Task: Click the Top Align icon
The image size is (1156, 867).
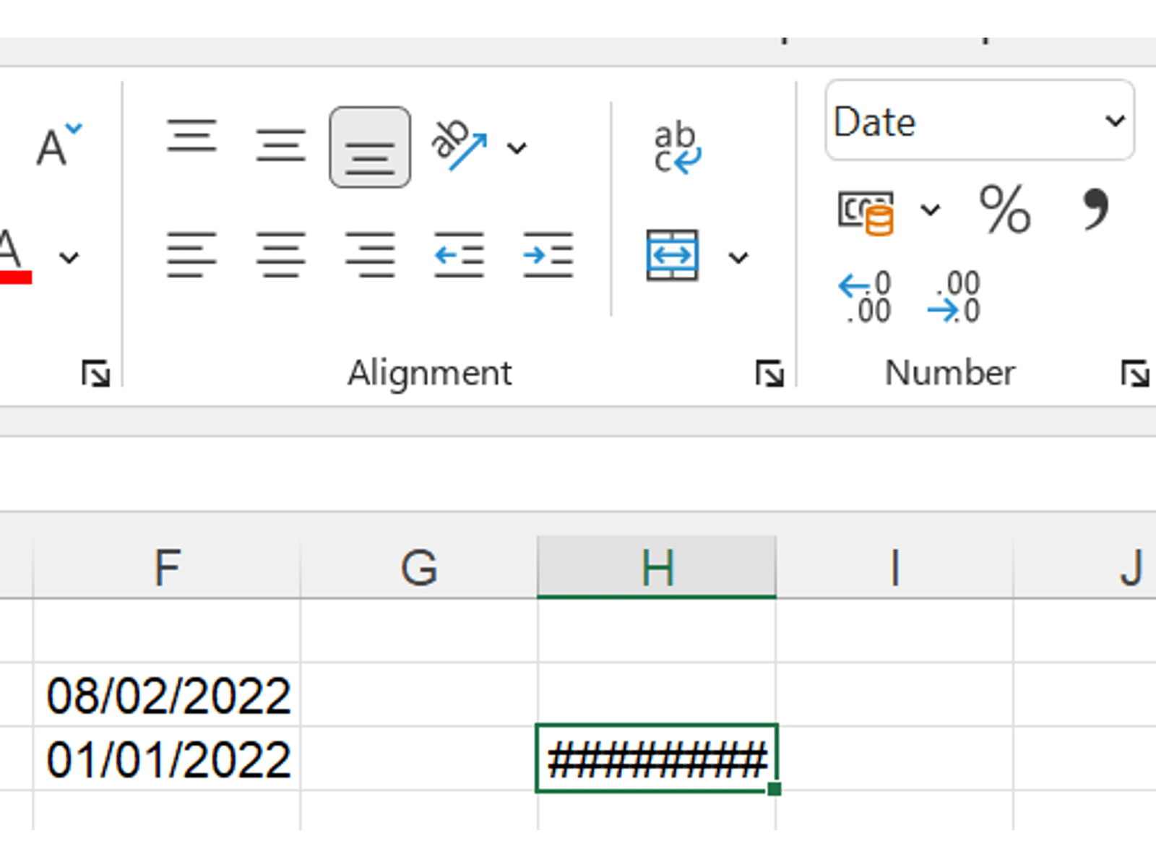Action: point(191,137)
